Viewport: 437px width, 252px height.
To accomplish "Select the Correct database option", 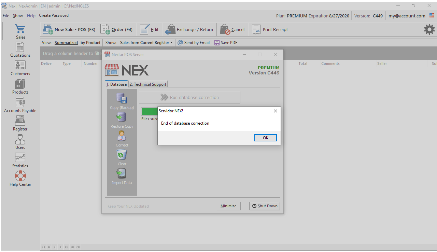I will 122,139.
